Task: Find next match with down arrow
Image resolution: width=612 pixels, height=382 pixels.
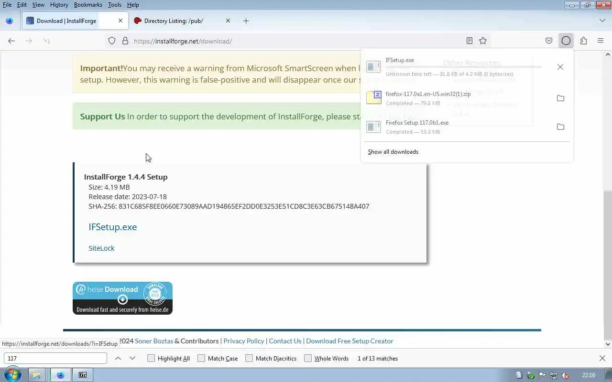Action: click(x=132, y=359)
